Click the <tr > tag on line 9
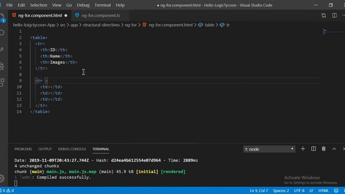345x194 pixels. tap(42, 81)
